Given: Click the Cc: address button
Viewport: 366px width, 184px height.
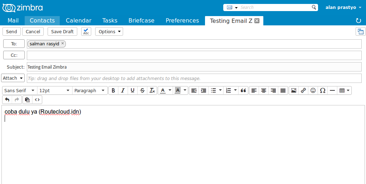Looking at the screenshot, I should (x=14, y=55).
